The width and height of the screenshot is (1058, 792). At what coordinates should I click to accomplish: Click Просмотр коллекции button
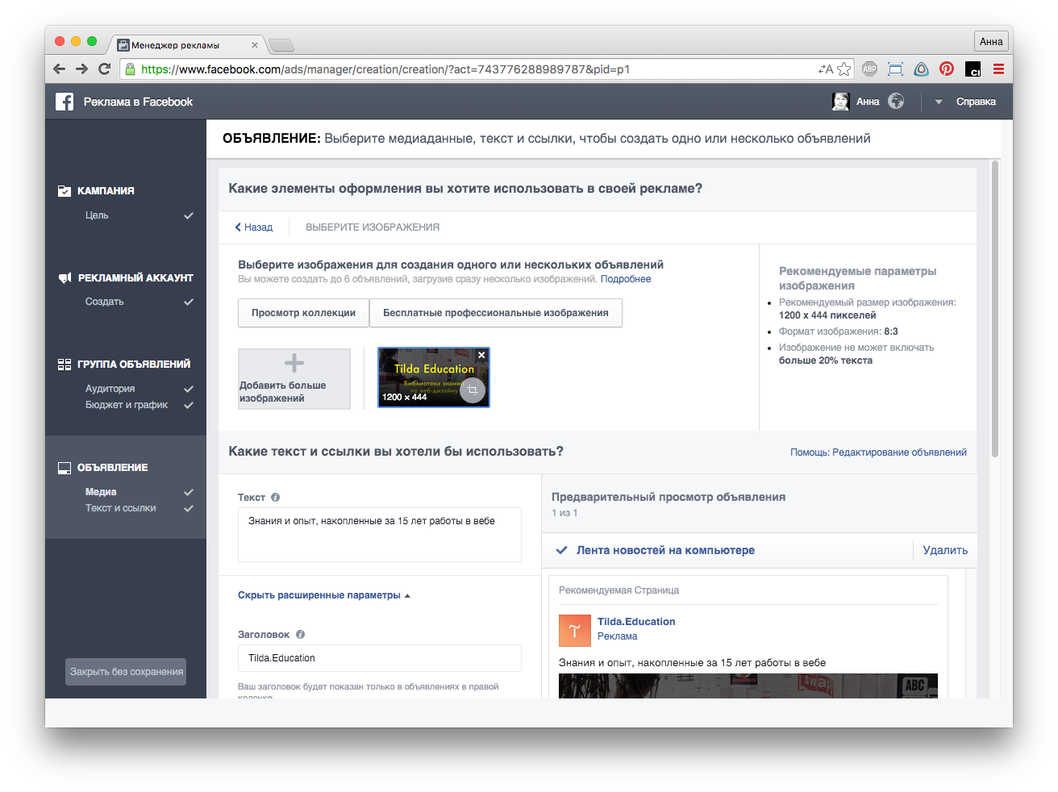pyautogui.click(x=303, y=313)
